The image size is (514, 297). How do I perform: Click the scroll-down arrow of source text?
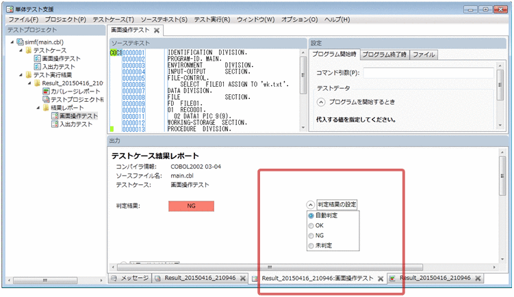[x=303, y=128]
